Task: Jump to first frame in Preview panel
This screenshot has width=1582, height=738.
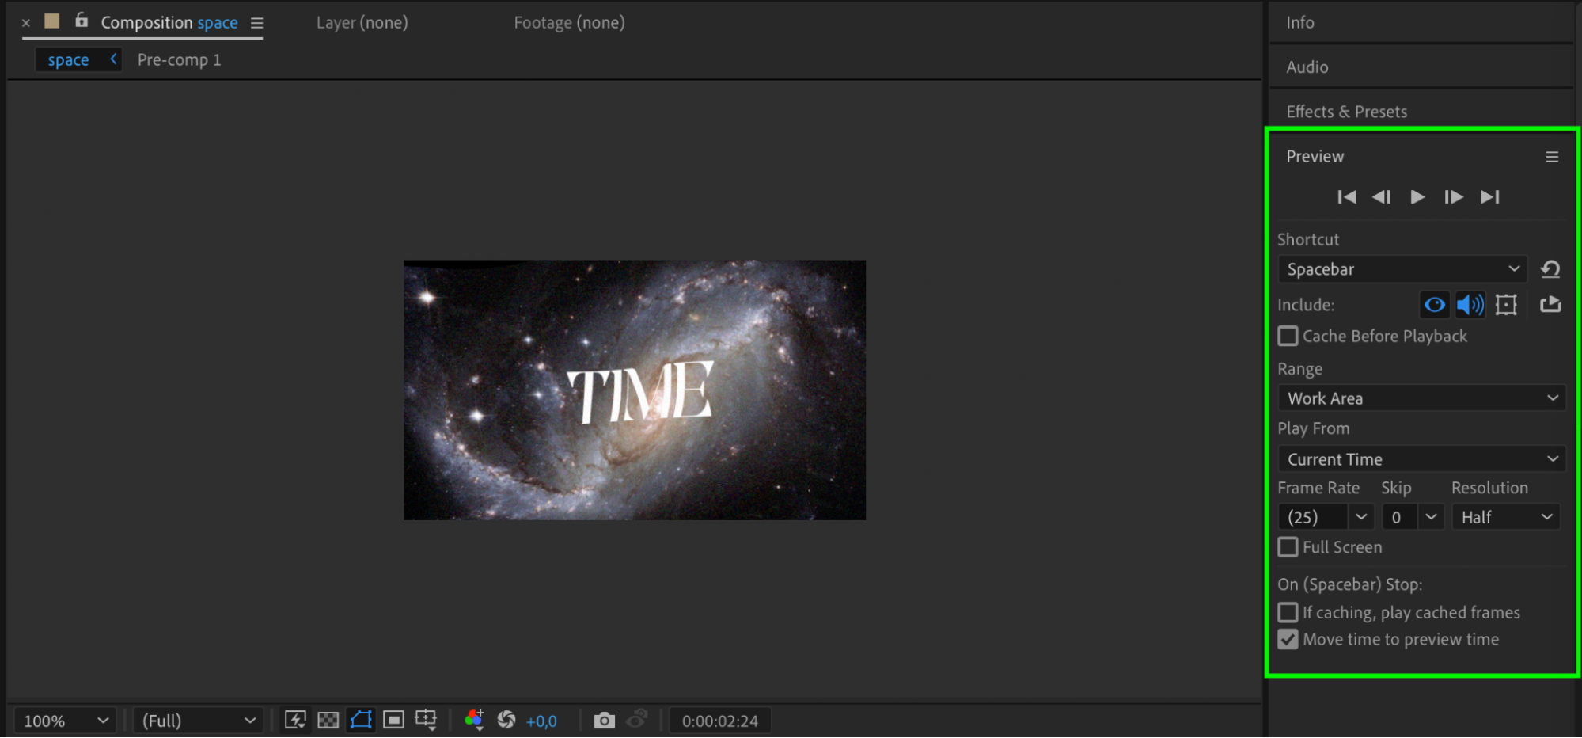Action: coord(1347,197)
